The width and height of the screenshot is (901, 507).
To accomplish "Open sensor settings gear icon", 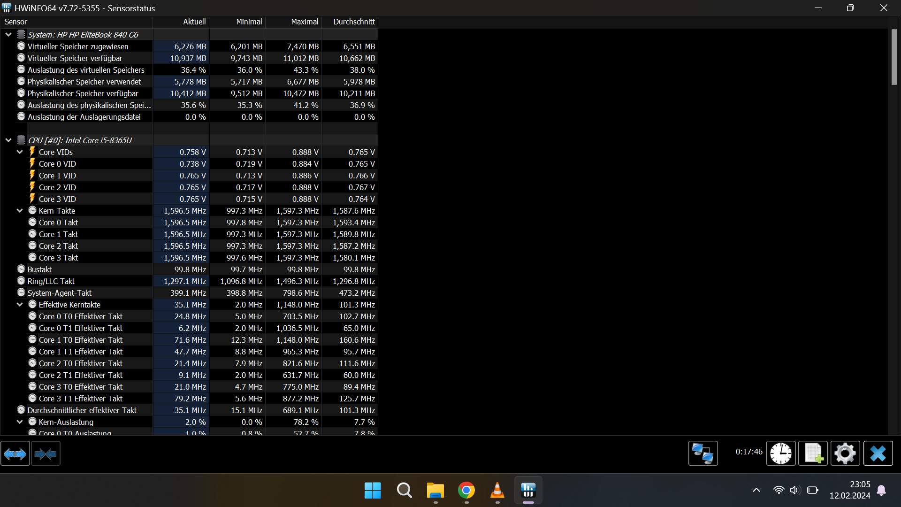I will coord(845,453).
